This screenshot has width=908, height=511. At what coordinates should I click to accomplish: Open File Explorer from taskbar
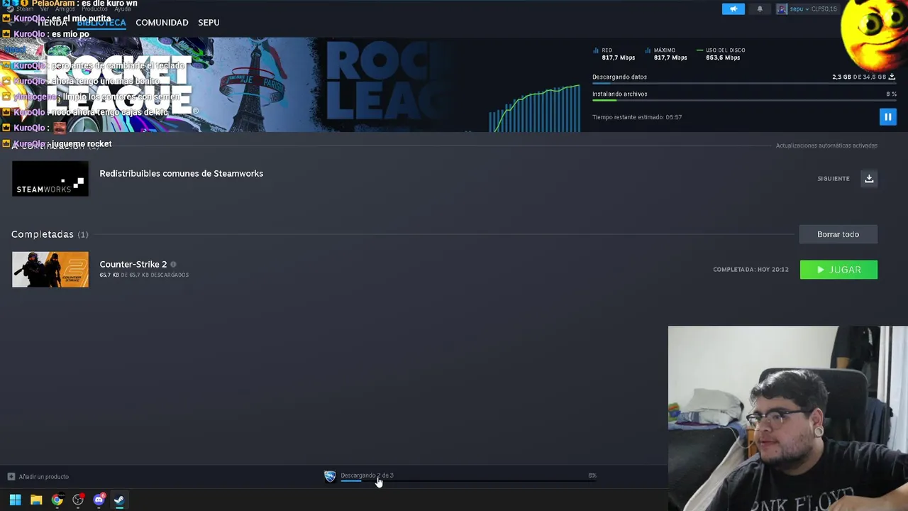[36, 500]
